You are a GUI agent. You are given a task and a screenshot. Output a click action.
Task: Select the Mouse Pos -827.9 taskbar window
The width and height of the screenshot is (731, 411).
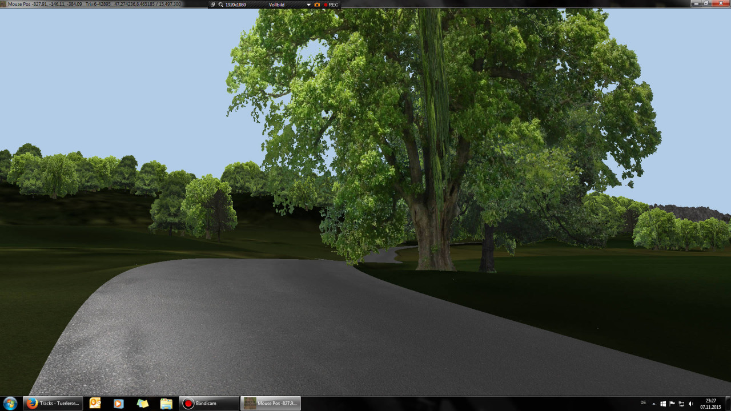point(271,403)
